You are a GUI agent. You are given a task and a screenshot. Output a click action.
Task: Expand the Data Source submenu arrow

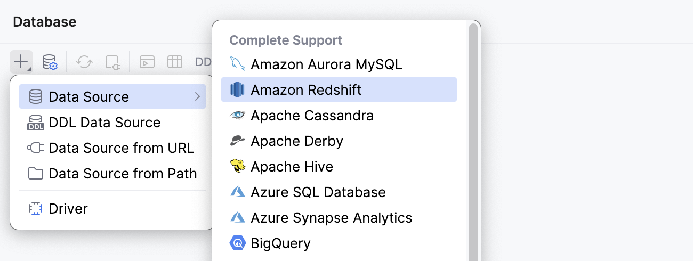point(197,96)
